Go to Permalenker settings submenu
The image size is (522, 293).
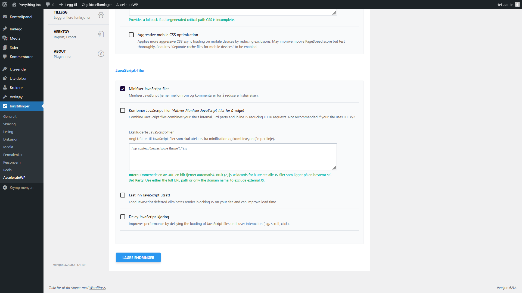(13, 155)
